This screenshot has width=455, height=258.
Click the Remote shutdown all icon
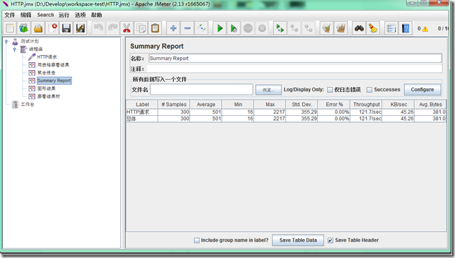(x=309, y=28)
